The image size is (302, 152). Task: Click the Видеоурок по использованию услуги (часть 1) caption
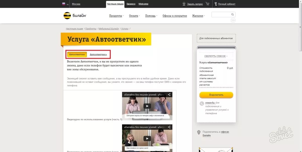pyautogui.click(x=95, y=120)
